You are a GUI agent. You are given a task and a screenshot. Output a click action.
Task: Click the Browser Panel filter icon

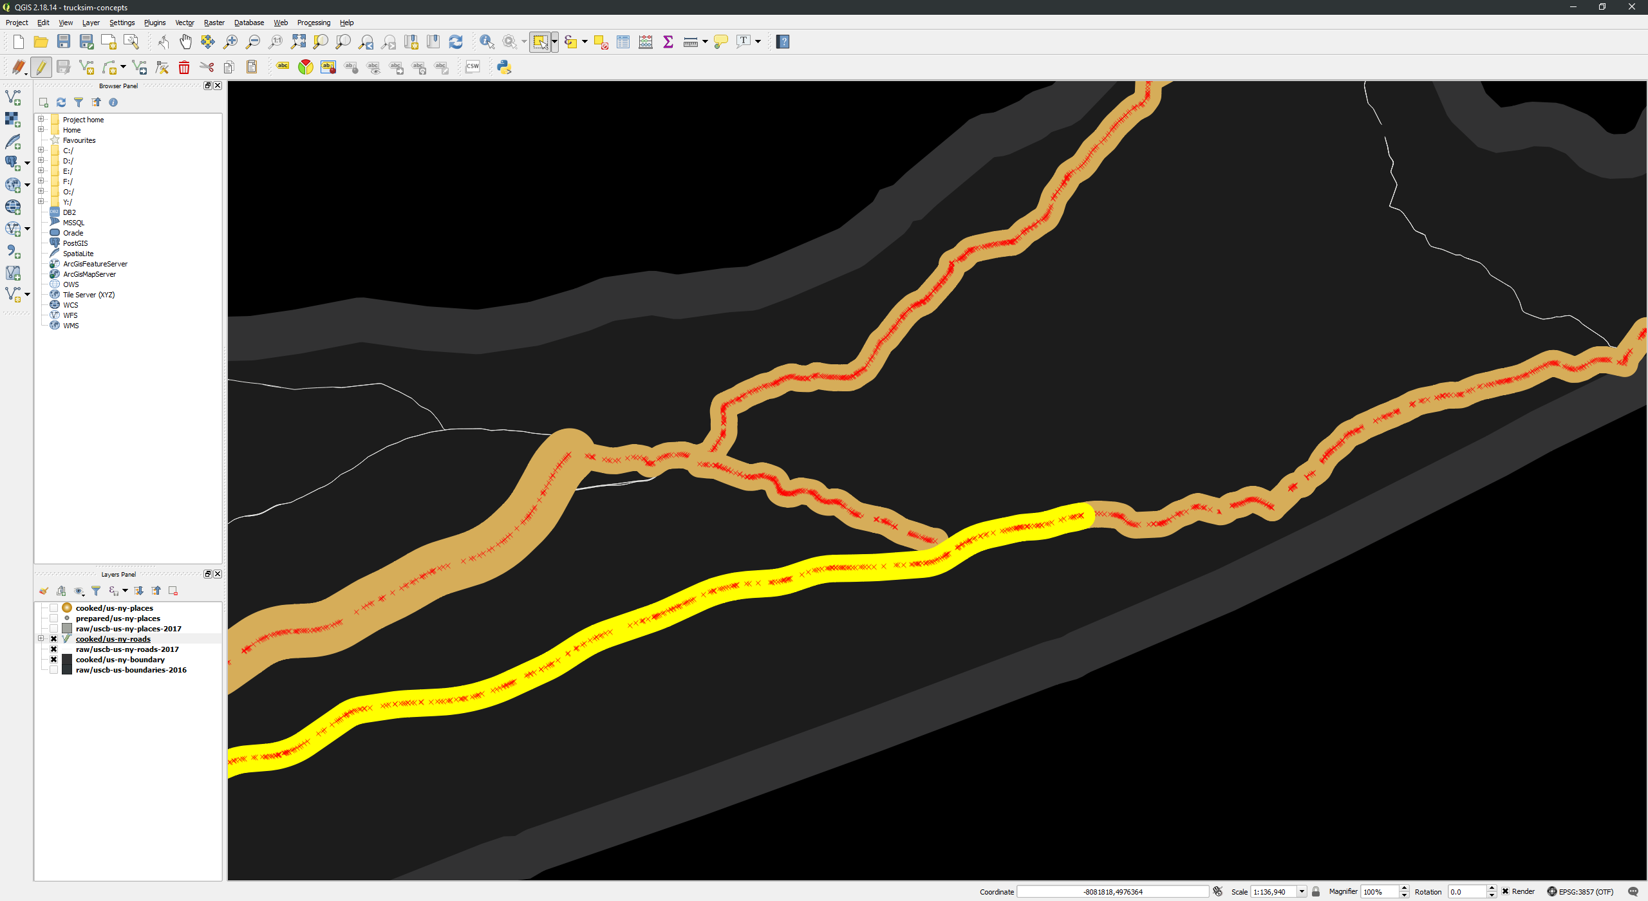(79, 102)
